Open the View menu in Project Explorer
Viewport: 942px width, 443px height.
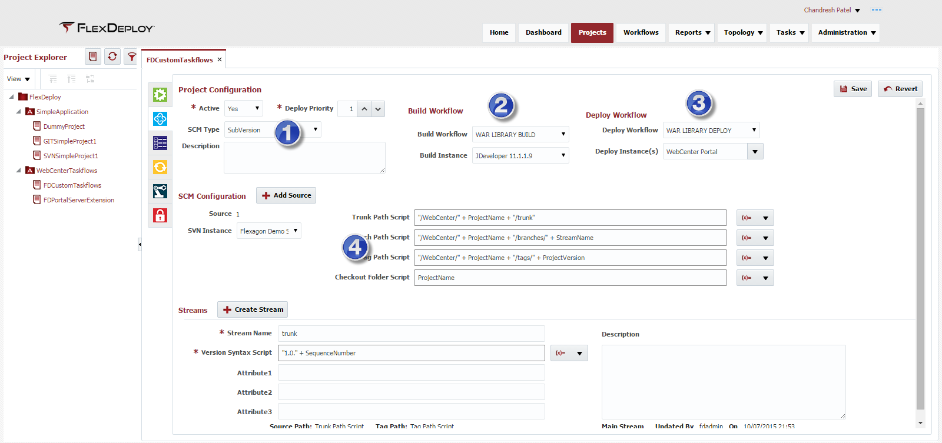pos(18,79)
